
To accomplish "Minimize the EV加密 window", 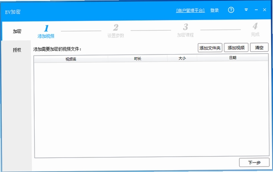I will point(256,10).
